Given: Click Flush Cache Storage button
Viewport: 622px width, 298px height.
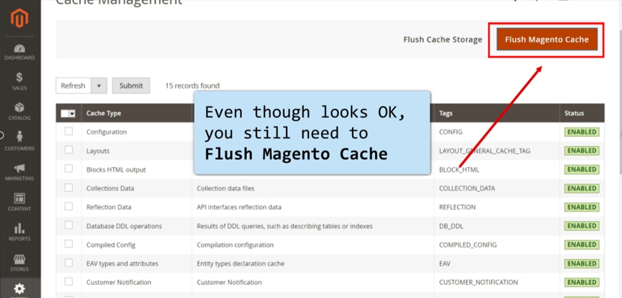Looking at the screenshot, I should 443,40.
